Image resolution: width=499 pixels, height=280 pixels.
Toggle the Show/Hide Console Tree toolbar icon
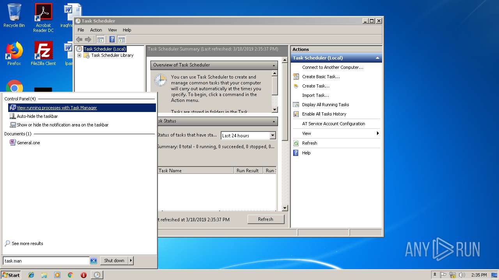point(101,39)
